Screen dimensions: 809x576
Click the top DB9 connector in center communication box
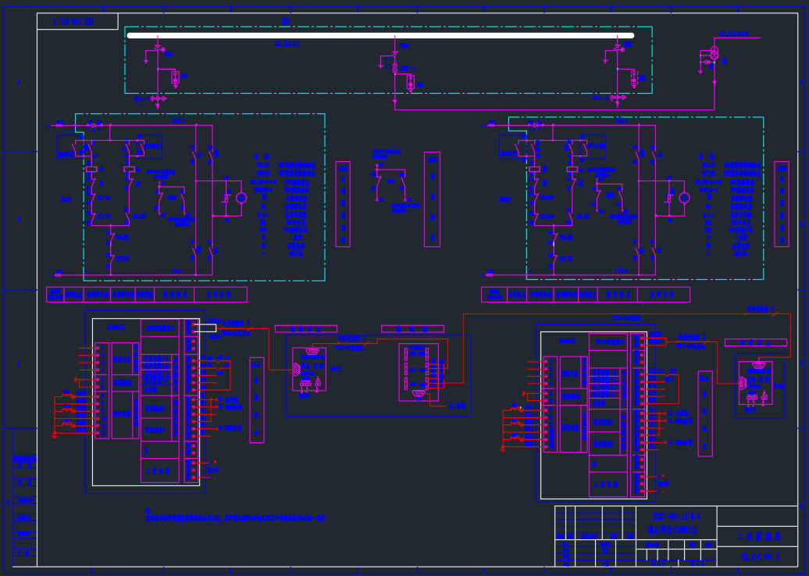click(x=312, y=352)
